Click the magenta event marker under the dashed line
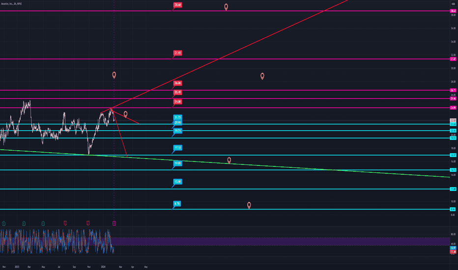The width and height of the screenshot is (458, 270). 114,223
